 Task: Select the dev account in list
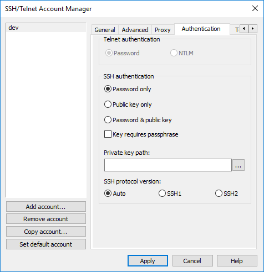tap(46, 28)
